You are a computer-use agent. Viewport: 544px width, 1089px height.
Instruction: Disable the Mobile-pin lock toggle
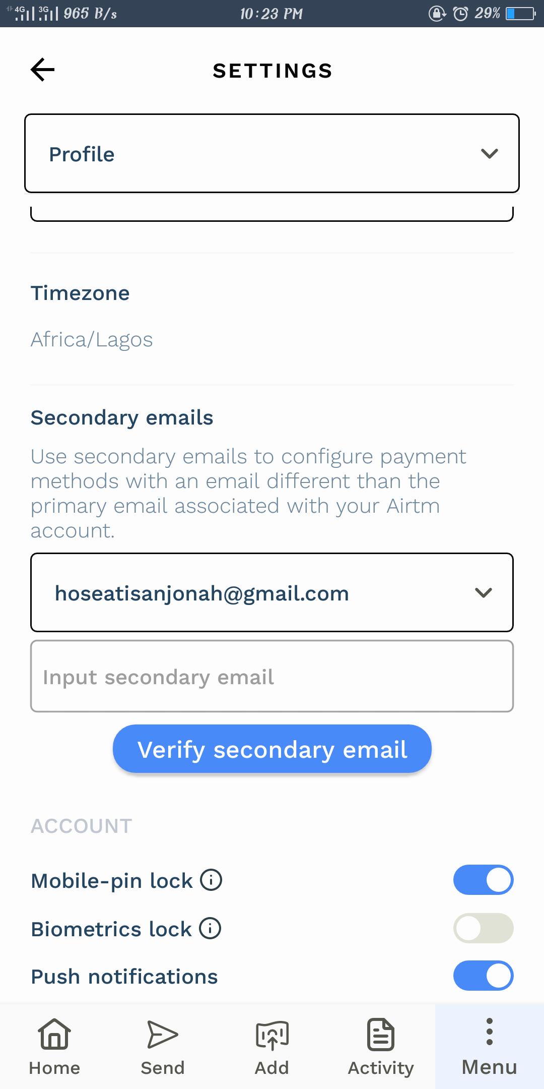pos(484,880)
